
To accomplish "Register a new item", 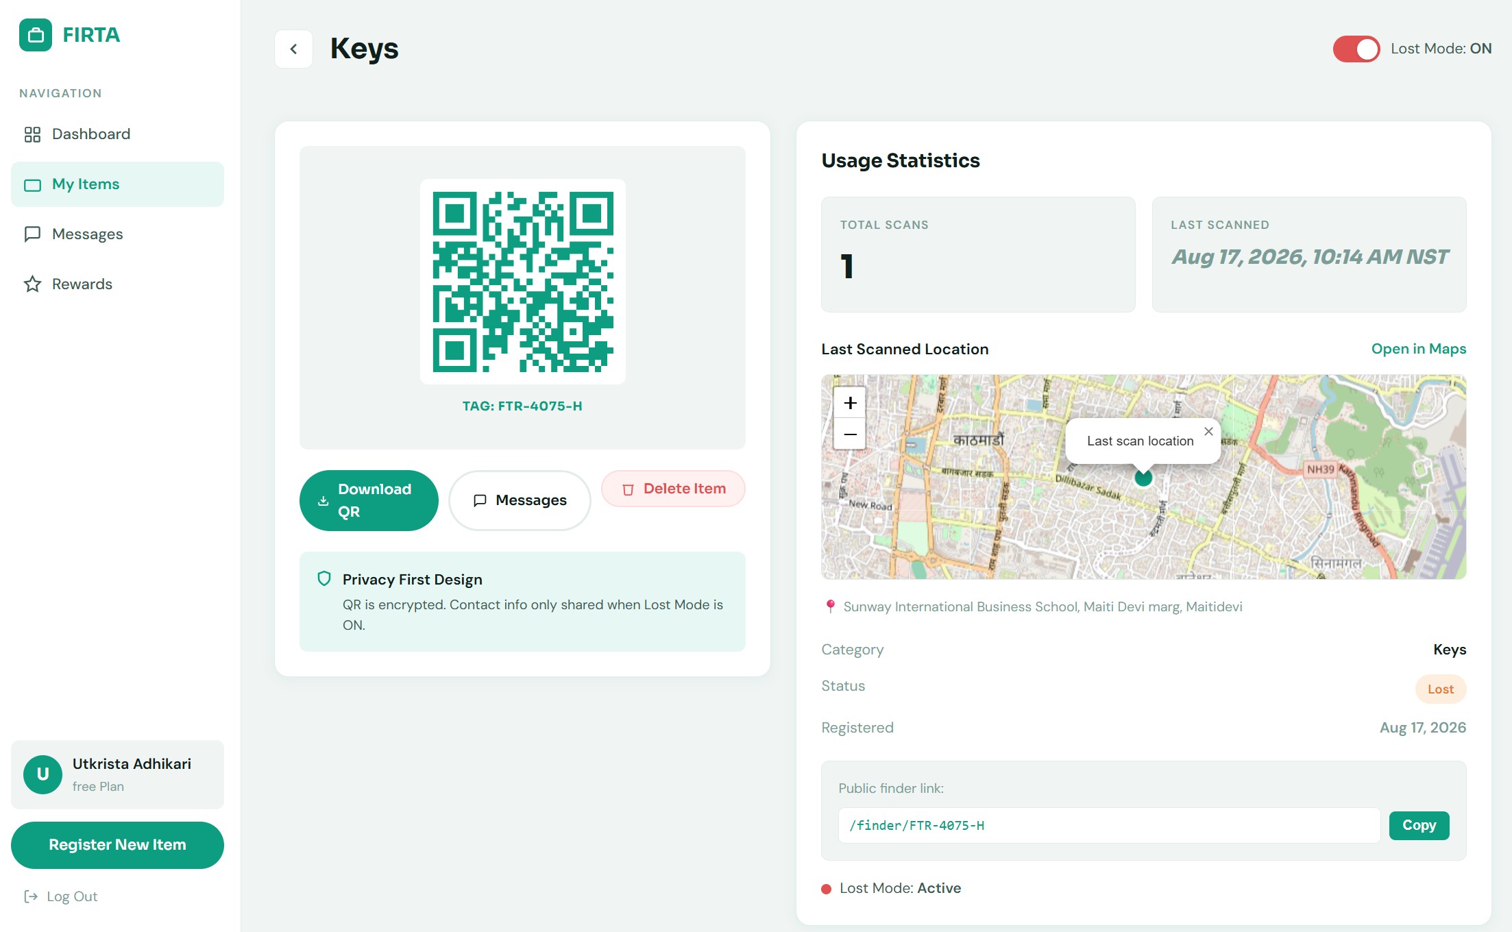I will 117,845.
